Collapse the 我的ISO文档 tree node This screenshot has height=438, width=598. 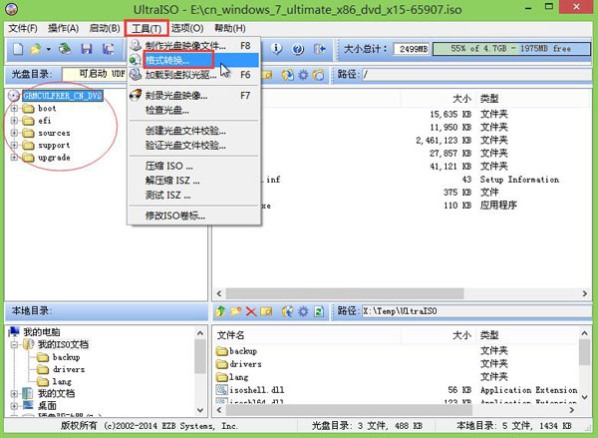pos(14,344)
